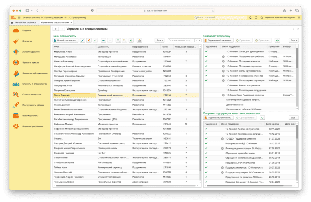Viewport: 311px width, 202px height.
Task: Focus the Поиск Ctrl+Shift+F search field
Action: click(220, 18)
